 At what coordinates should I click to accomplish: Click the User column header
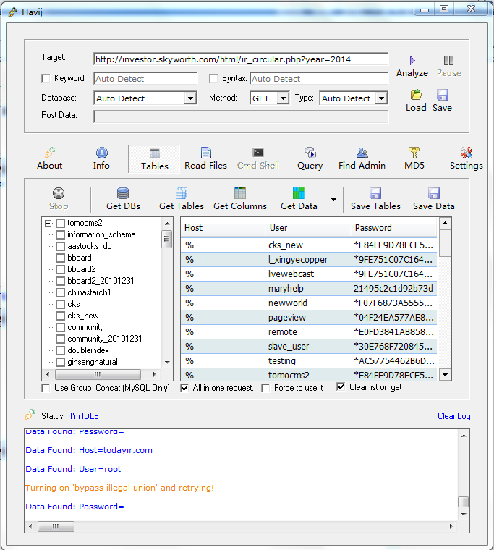[308, 228]
